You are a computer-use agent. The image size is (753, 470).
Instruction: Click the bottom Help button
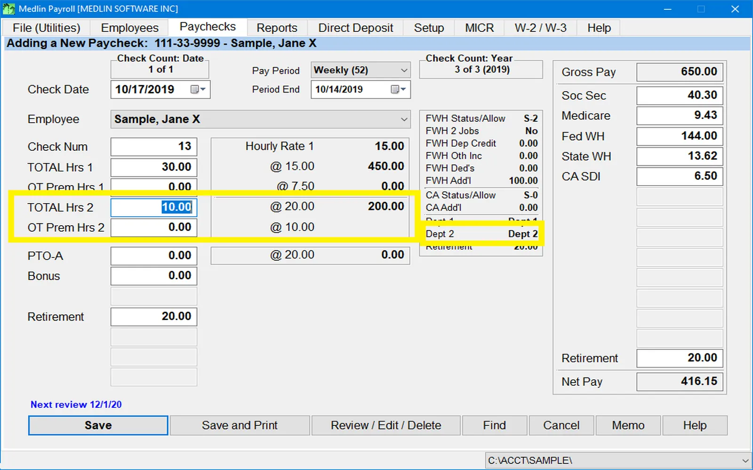695,425
